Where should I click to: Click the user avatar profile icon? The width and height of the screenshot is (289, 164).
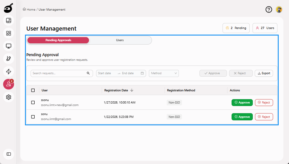tap(279, 10)
